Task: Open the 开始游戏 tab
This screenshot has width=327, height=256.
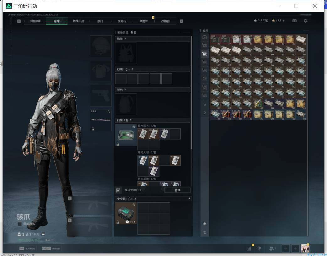Action: (x=35, y=21)
